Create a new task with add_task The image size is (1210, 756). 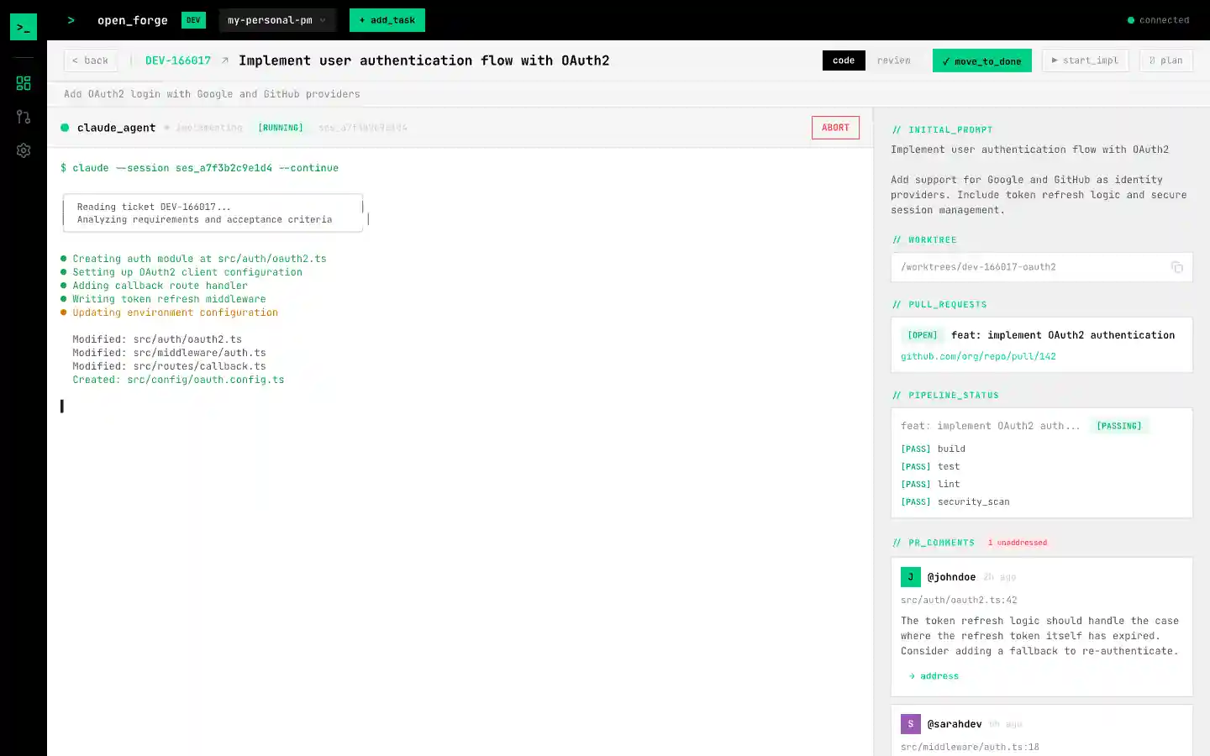(387, 19)
